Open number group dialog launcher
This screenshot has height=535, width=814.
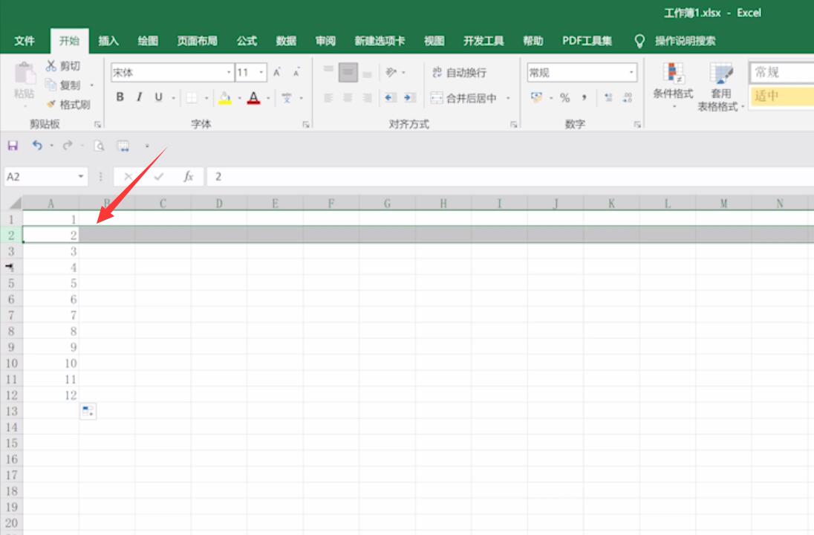click(637, 125)
